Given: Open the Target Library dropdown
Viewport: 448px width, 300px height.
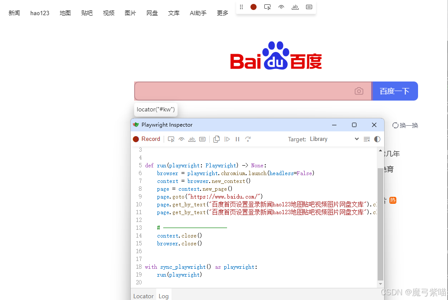Looking at the screenshot, I should [334, 139].
